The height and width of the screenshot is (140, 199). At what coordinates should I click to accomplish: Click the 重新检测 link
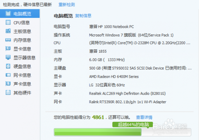(67, 5)
